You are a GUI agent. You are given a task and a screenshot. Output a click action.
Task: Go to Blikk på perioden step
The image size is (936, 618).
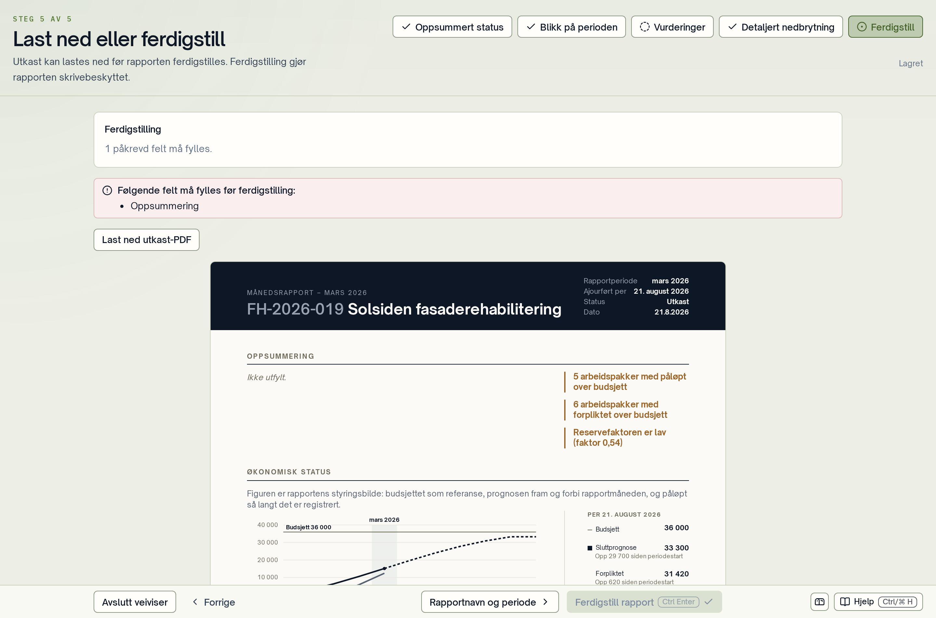[571, 27]
